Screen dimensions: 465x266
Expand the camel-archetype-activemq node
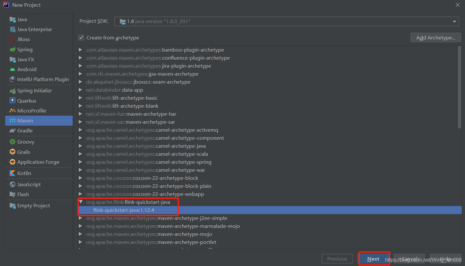pyautogui.click(x=80, y=130)
